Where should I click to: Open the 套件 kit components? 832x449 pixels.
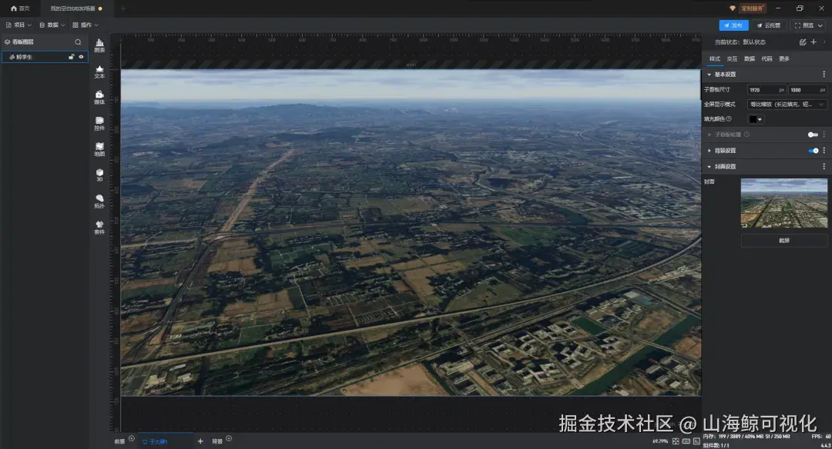[x=99, y=227]
